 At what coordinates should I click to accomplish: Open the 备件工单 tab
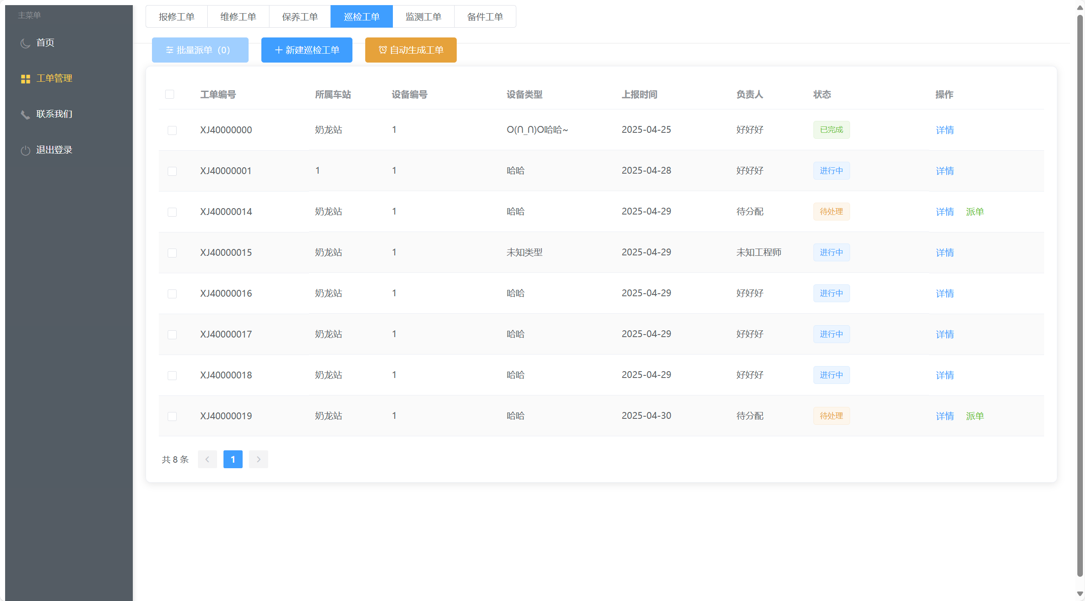(x=485, y=17)
